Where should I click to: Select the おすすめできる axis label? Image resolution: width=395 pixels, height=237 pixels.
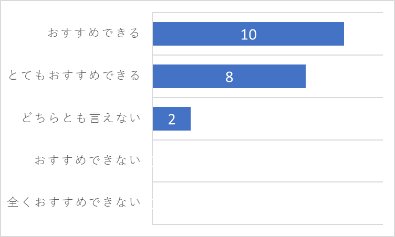93,33
